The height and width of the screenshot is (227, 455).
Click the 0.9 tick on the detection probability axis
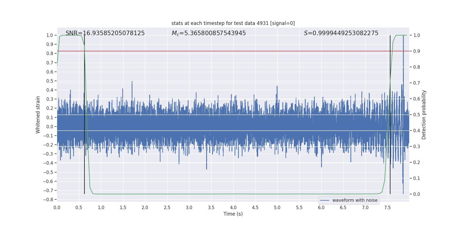(x=417, y=51)
